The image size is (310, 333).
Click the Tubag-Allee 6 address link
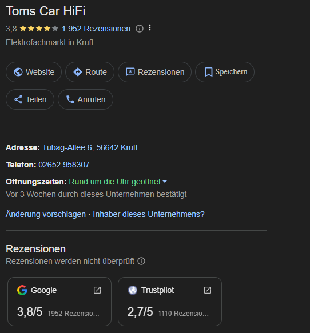tap(90, 147)
